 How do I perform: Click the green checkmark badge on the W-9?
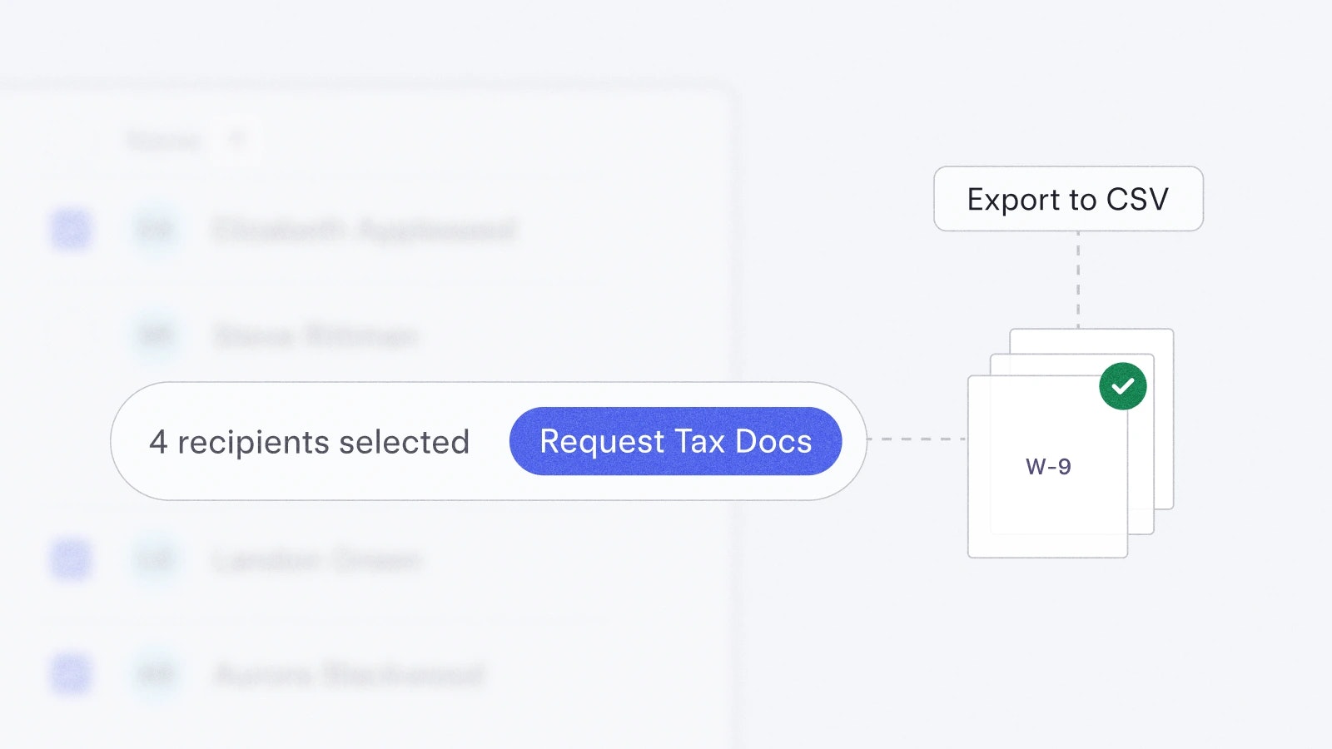(x=1122, y=386)
